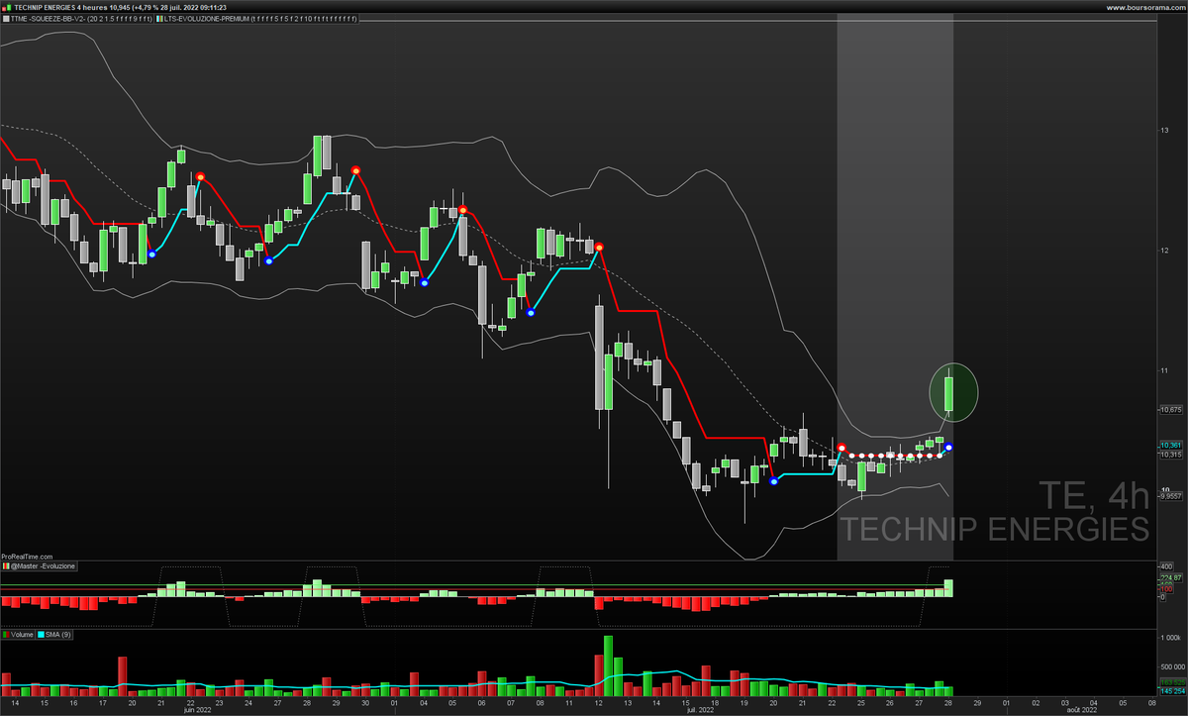Click the ProRealTime.com credit text
Viewport: 1188px width, 716px height.
[x=27, y=557]
